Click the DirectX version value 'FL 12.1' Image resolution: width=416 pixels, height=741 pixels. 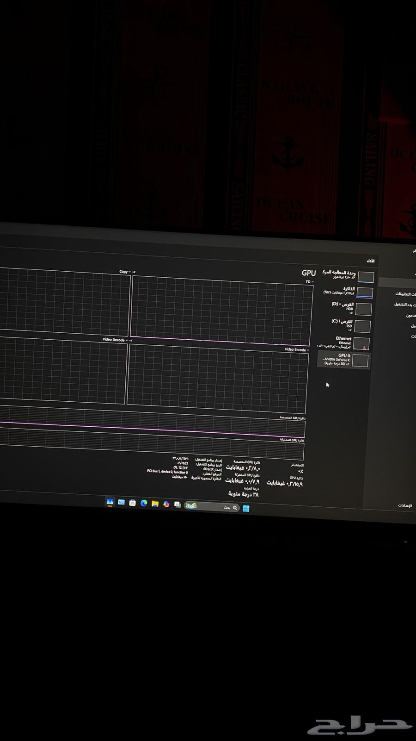(x=180, y=467)
